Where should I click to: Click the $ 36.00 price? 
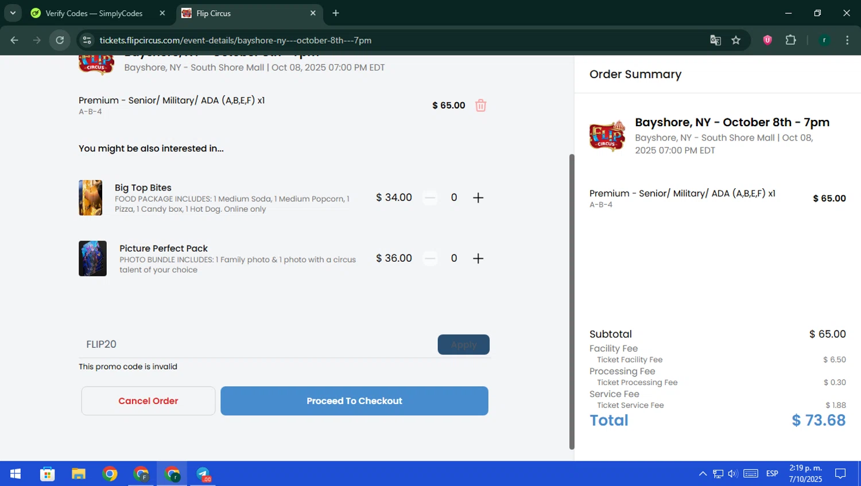[x=394, y=258]
